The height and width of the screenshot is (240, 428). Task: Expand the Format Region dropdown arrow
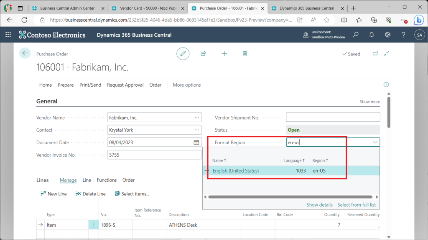(x=375, y=142)
